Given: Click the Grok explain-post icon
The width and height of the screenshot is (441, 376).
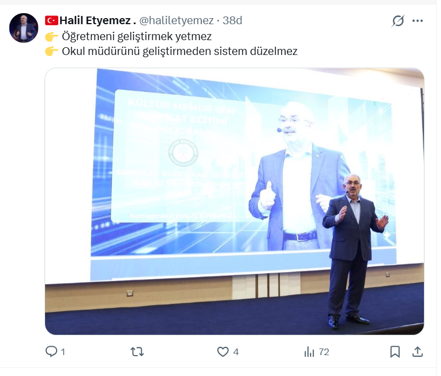Looking at the screenshot, I should tap(398, 21).
